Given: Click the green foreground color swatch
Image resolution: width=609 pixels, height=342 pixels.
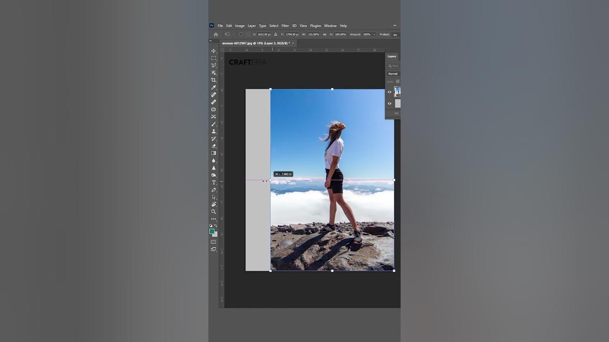Looking at the screenshot, I should coord(212,231).
